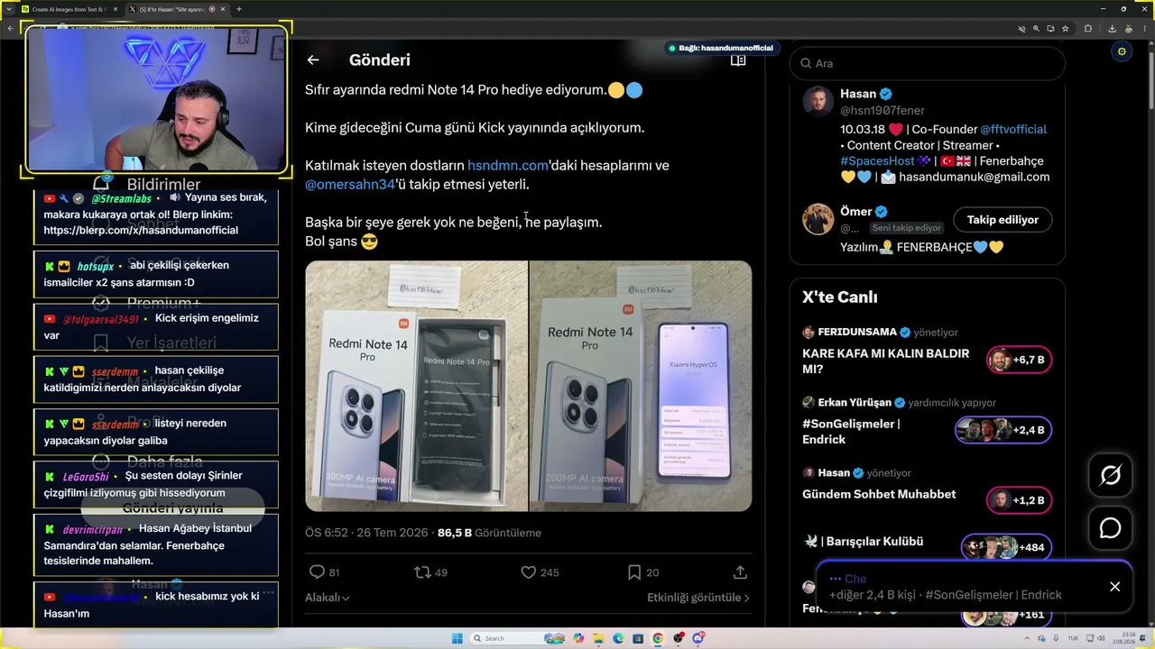Screen dimensions: 1155x649
Task: Open @omersahn34 mention link
Action: [350, 184]
